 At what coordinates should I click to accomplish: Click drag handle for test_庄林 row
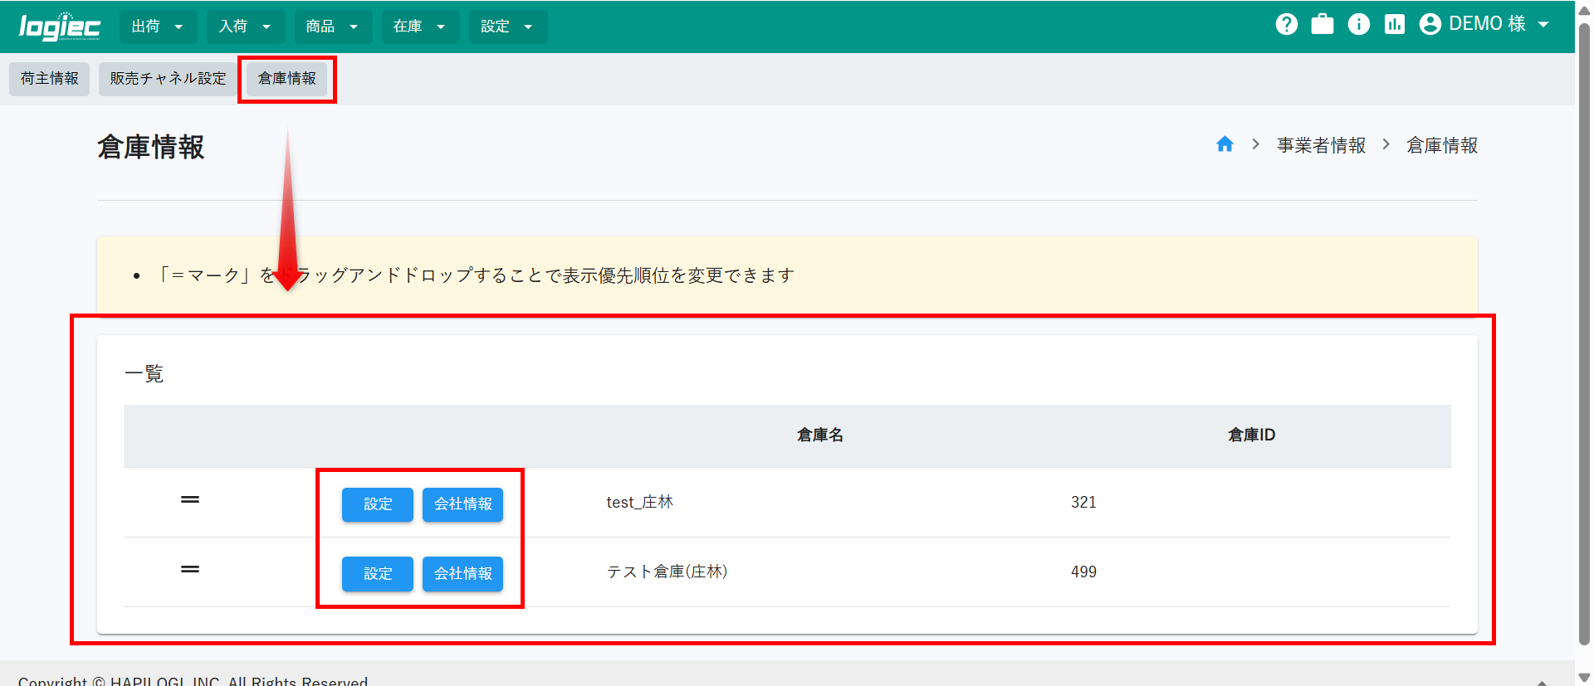(x=190, y=499)
